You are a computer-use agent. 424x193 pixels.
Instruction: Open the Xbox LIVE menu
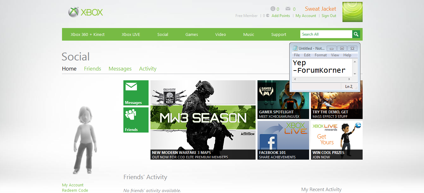(x=131, y=35)
